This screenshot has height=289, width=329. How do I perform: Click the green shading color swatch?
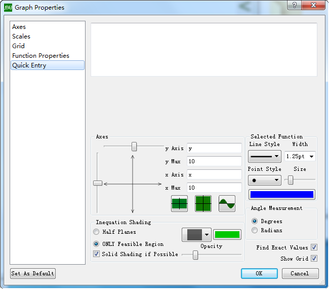pyautogui.click(x=227, y=235)
